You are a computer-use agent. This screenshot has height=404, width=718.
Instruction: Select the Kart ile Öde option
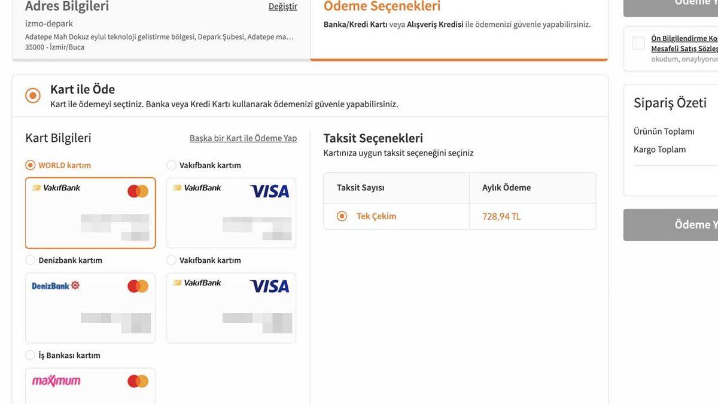(33, 95)
